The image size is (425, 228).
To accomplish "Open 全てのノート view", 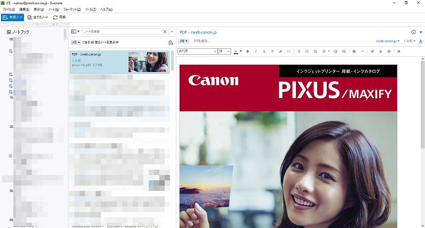I will pyautogui.click(x=38, y=17).
